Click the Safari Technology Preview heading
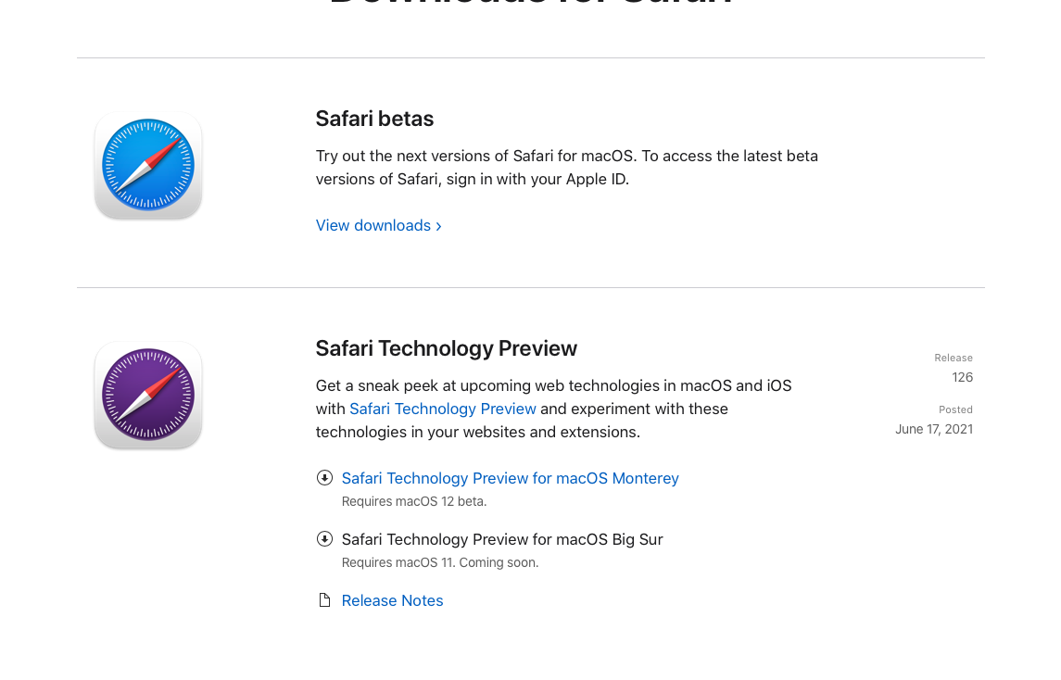Image resolution: width=1061 pixels, height=680 pixels. tap(446, 348)
